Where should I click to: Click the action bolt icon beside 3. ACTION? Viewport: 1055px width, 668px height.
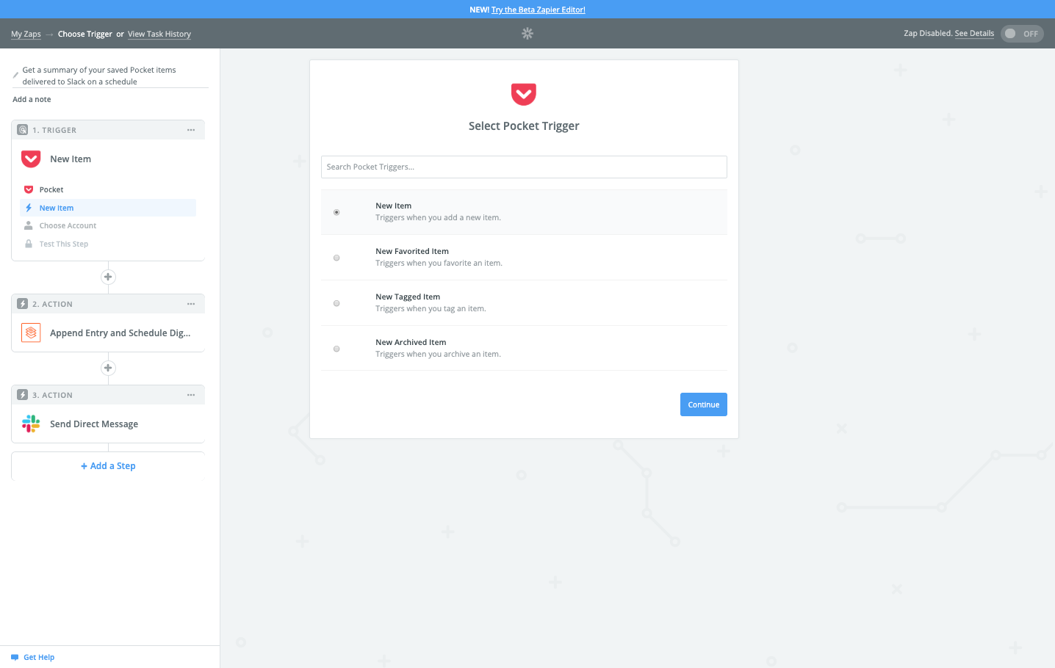pyautogui.click(x=23, y=395)
